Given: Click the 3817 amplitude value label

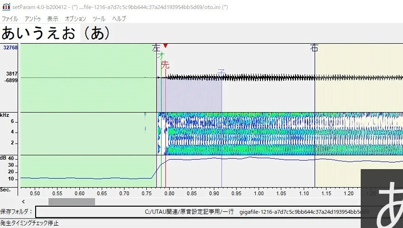Looking at the screenshot, I should (x=12, y=74).
